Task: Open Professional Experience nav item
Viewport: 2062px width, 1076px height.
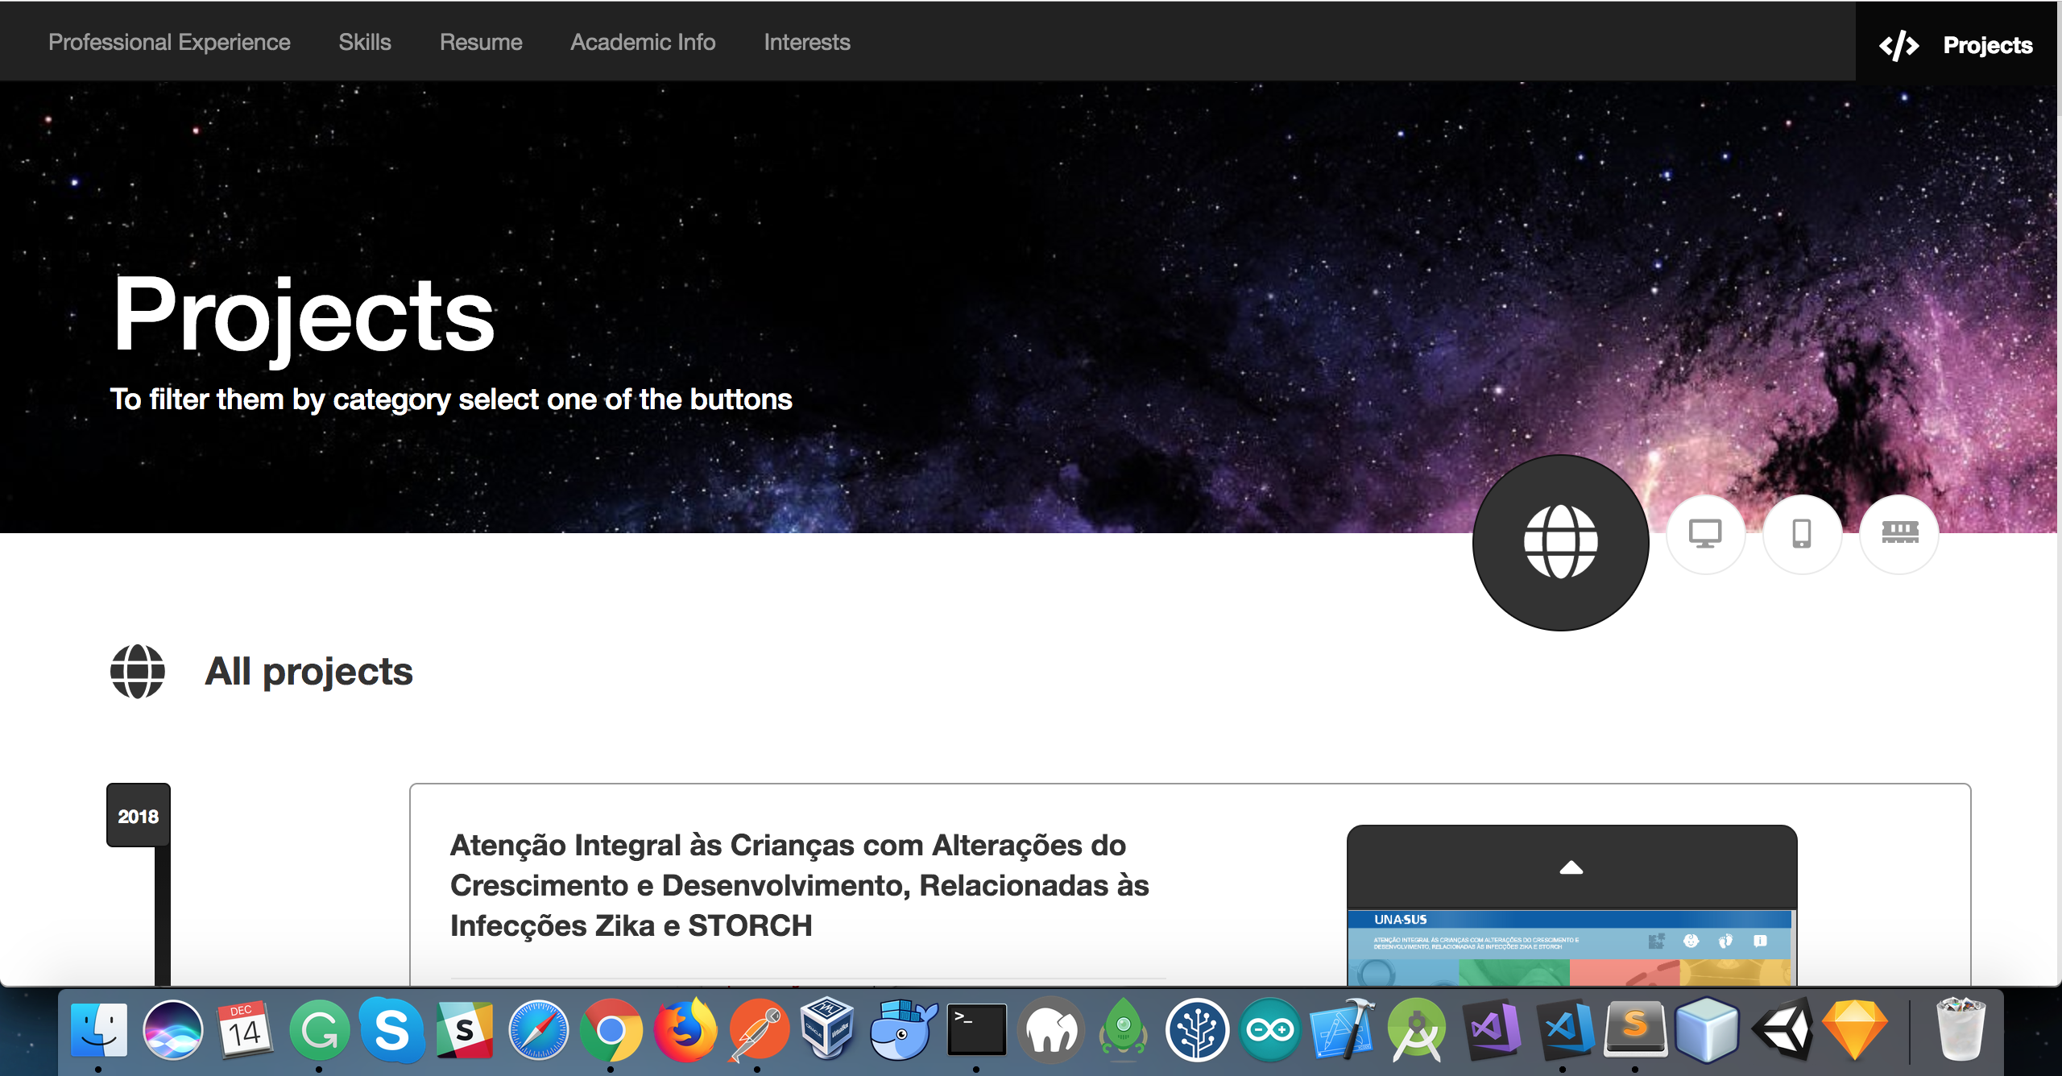Action: point(169,42)
